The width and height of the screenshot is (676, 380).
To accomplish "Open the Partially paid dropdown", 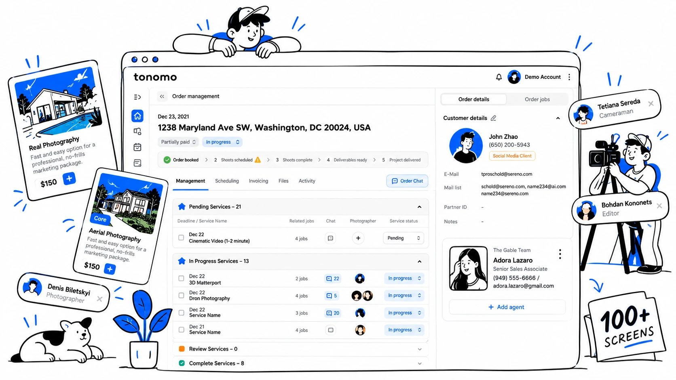I will (x=178, y=142).
